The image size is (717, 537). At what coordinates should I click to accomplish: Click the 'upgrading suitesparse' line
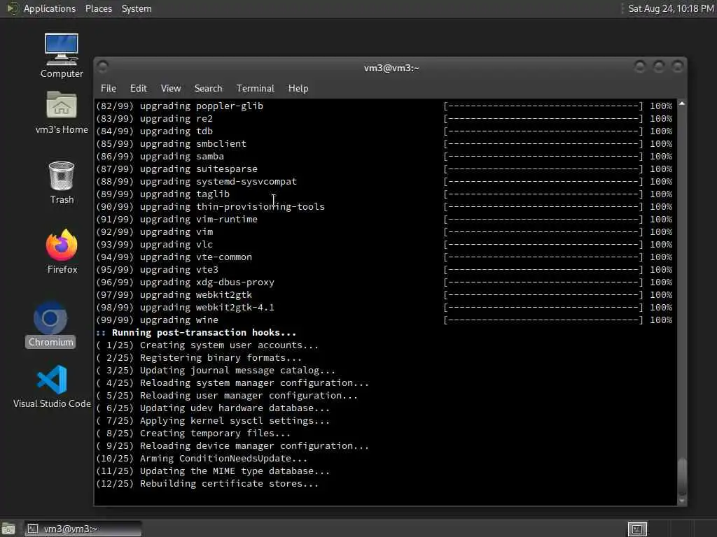click(177, 169)
